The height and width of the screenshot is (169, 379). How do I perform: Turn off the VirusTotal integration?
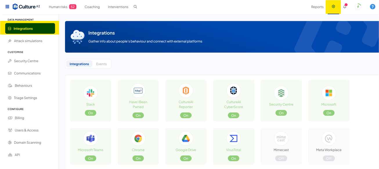[233, 158]
